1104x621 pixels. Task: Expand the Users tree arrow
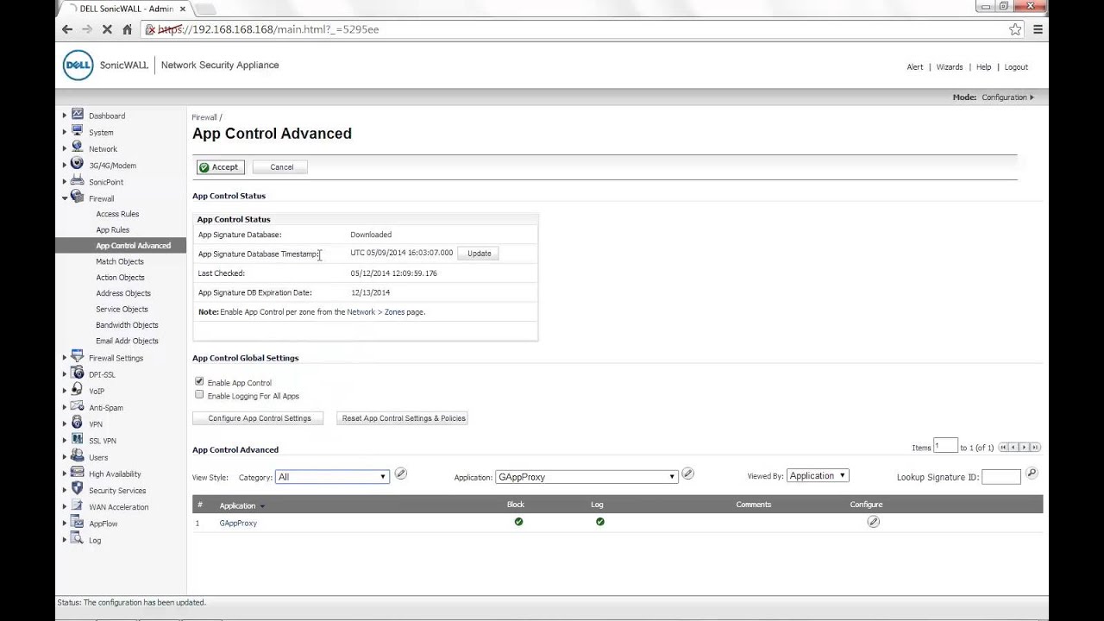(65, 457)
